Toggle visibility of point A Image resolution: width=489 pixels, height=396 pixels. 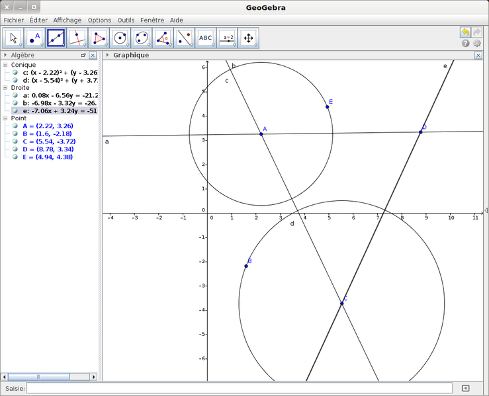[15, 126]
